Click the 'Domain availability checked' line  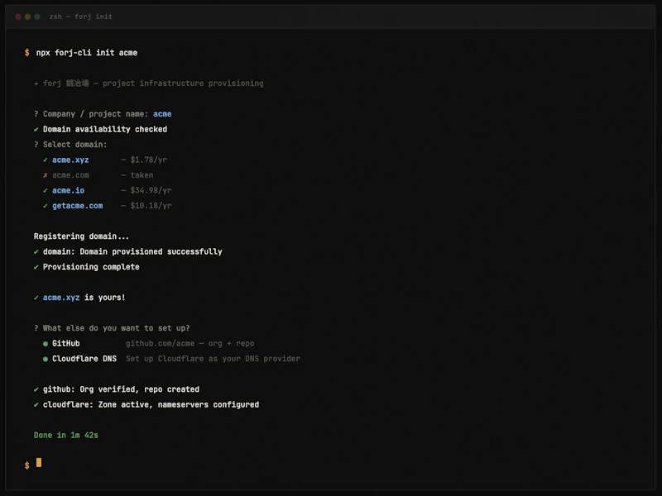point(100,130)
